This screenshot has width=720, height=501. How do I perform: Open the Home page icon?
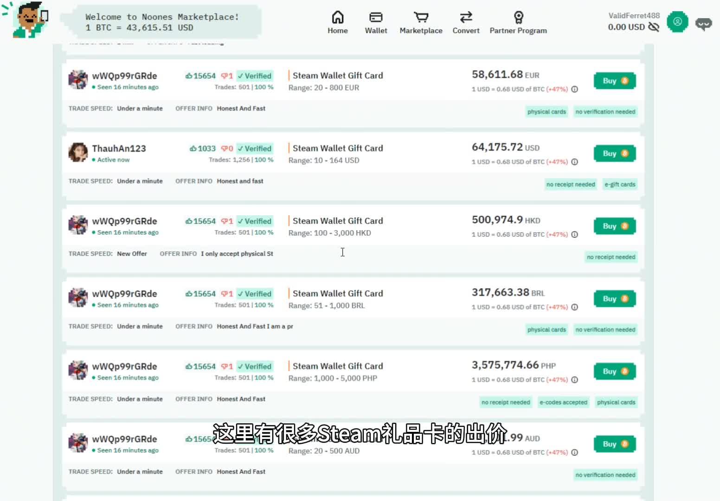click(338, 18)
